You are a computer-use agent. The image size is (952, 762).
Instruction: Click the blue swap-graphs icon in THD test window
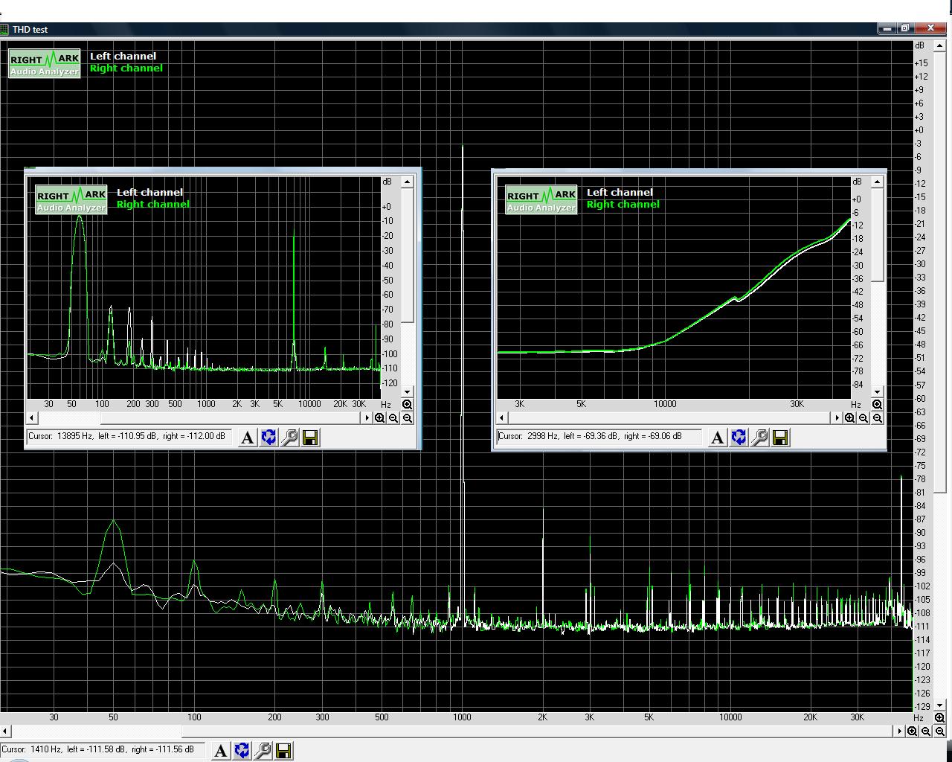coord(242,751)
